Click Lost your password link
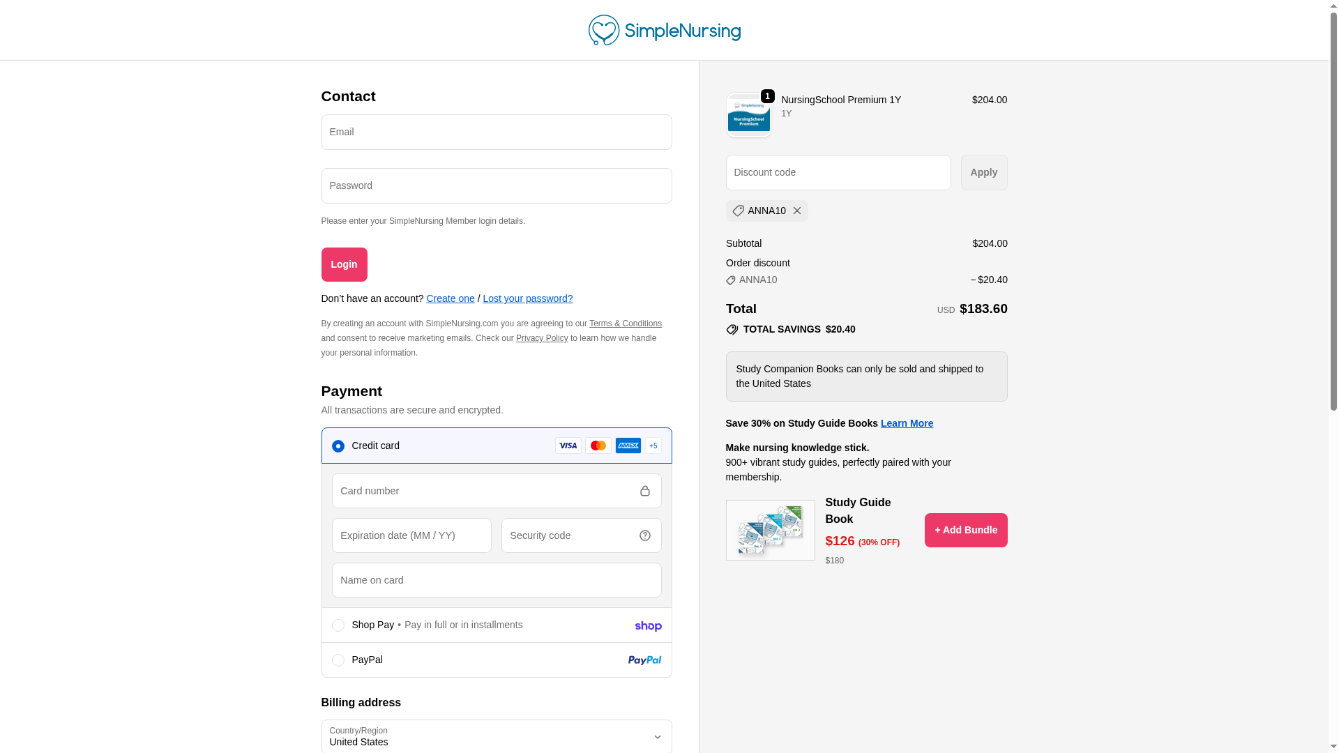The width and height of the screenshot is (1339, 753). pos(527,298)
